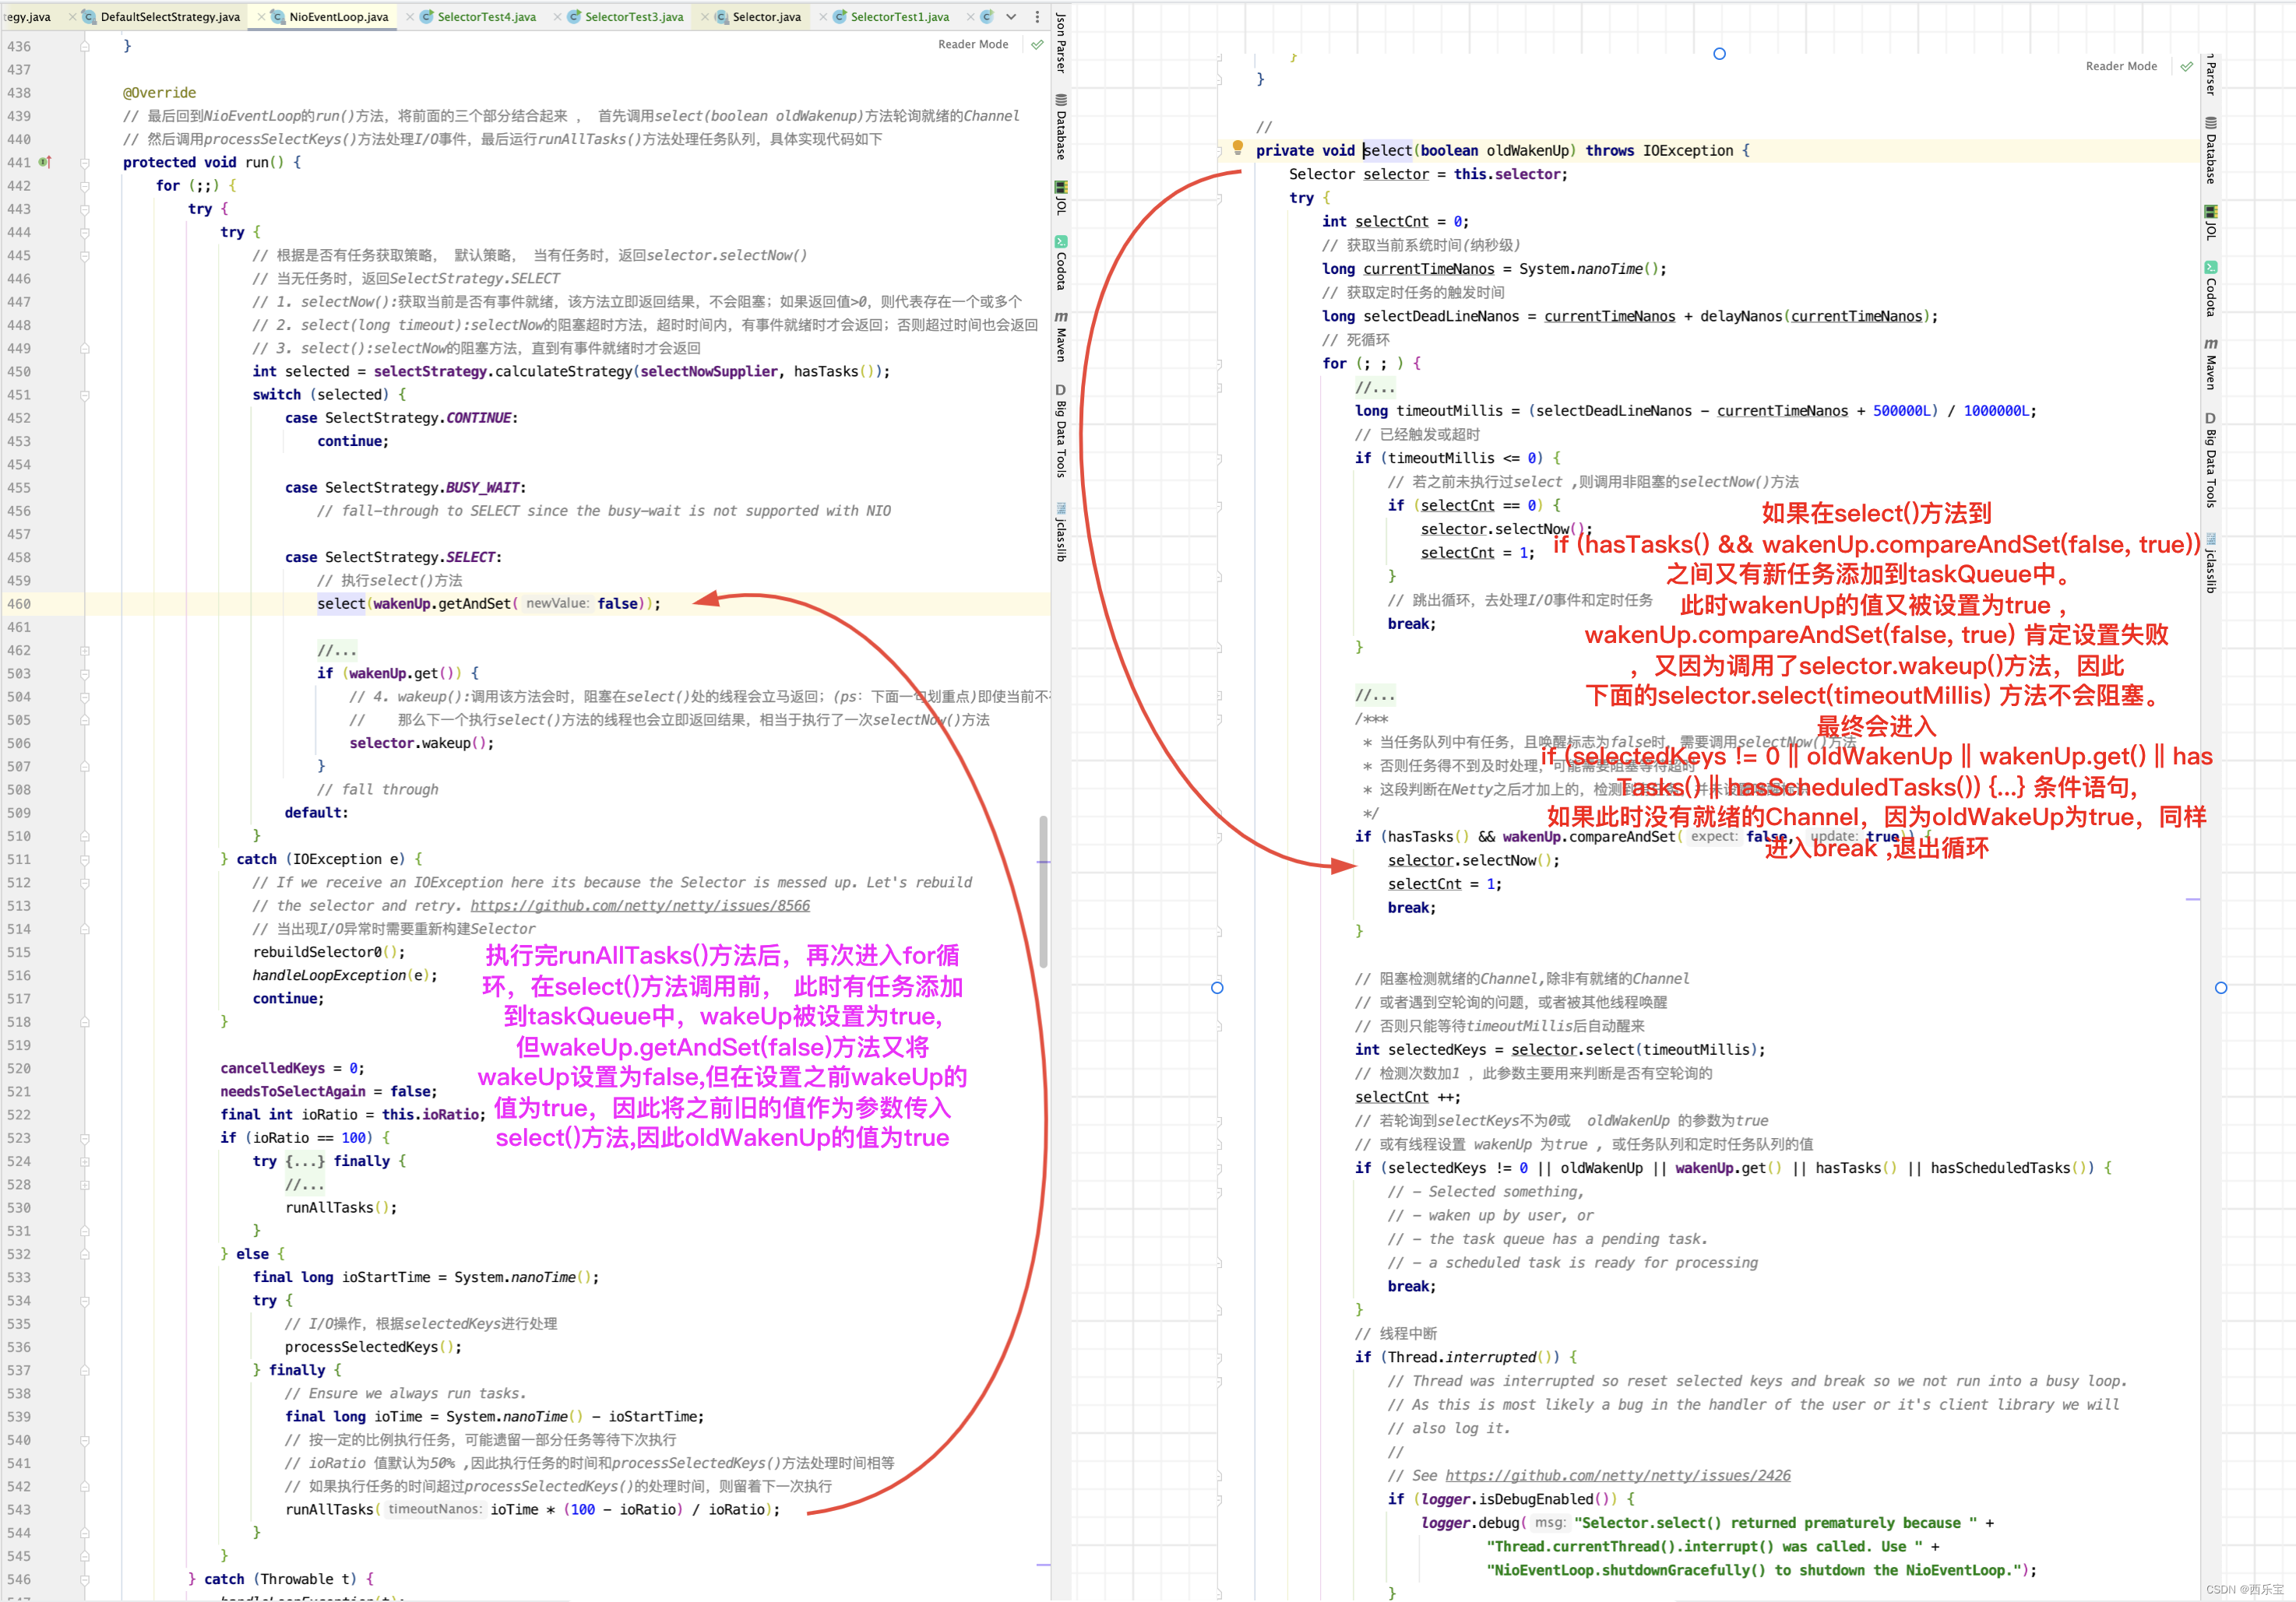2296x1602 pixels.
Task: Switch to the DefaultSelectStrategy.java tab
Action: tap(170, 17)
